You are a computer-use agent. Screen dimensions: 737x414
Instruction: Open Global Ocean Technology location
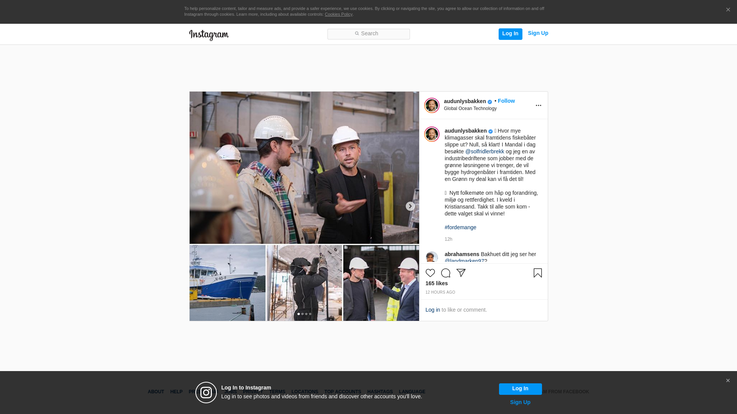click(x=470, y=108)
